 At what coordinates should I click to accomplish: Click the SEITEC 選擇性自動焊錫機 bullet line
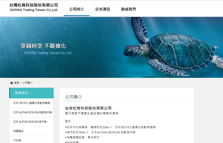click(x=110, y=127)
